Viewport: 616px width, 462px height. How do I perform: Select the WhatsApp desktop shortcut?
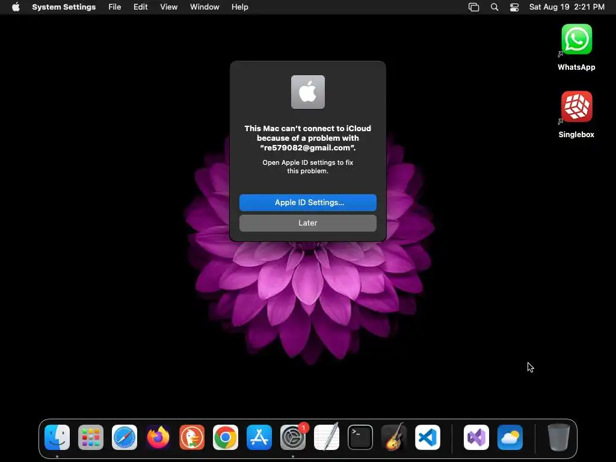point(576,48)
